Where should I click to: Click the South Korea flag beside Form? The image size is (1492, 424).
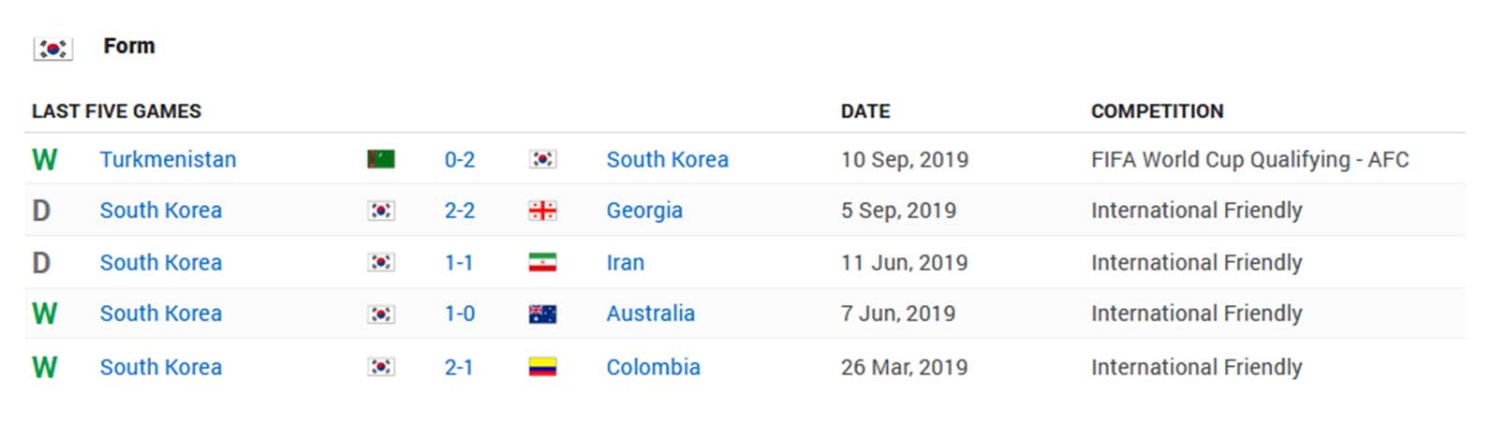click(52, 48)
